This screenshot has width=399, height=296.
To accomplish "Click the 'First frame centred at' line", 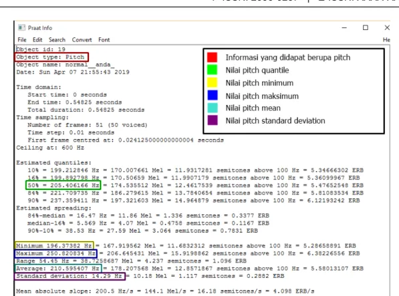I will click(126, 140).
